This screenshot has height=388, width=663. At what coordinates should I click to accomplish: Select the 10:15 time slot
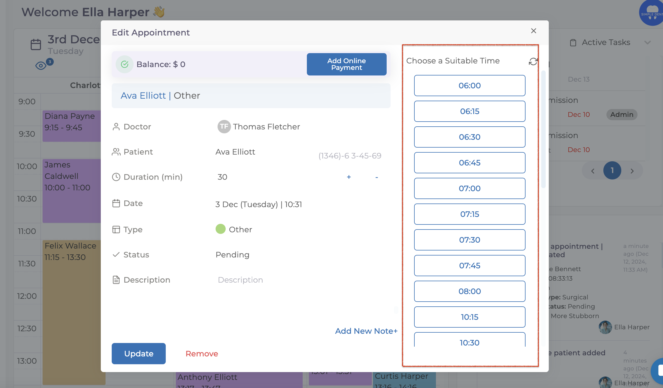pos(470,317)
